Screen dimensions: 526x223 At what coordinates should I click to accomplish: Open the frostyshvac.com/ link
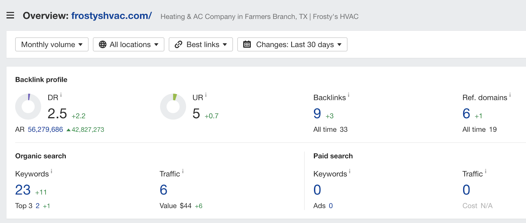coord(111,15)
